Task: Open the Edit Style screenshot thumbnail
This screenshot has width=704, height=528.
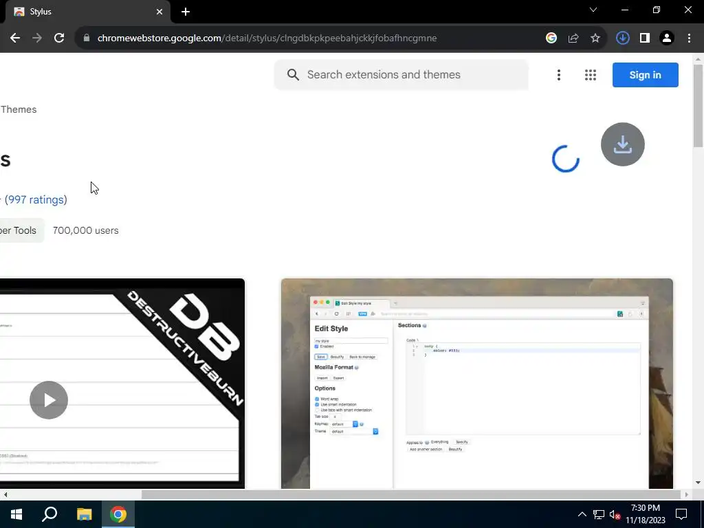Action: [x=477, y=384]
